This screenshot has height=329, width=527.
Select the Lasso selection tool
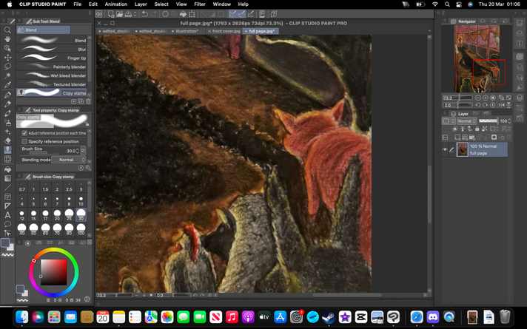[x=7, y=67]
